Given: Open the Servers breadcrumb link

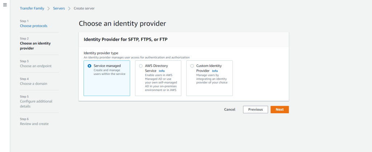Looking at the screenshot, I should (59, 8).
